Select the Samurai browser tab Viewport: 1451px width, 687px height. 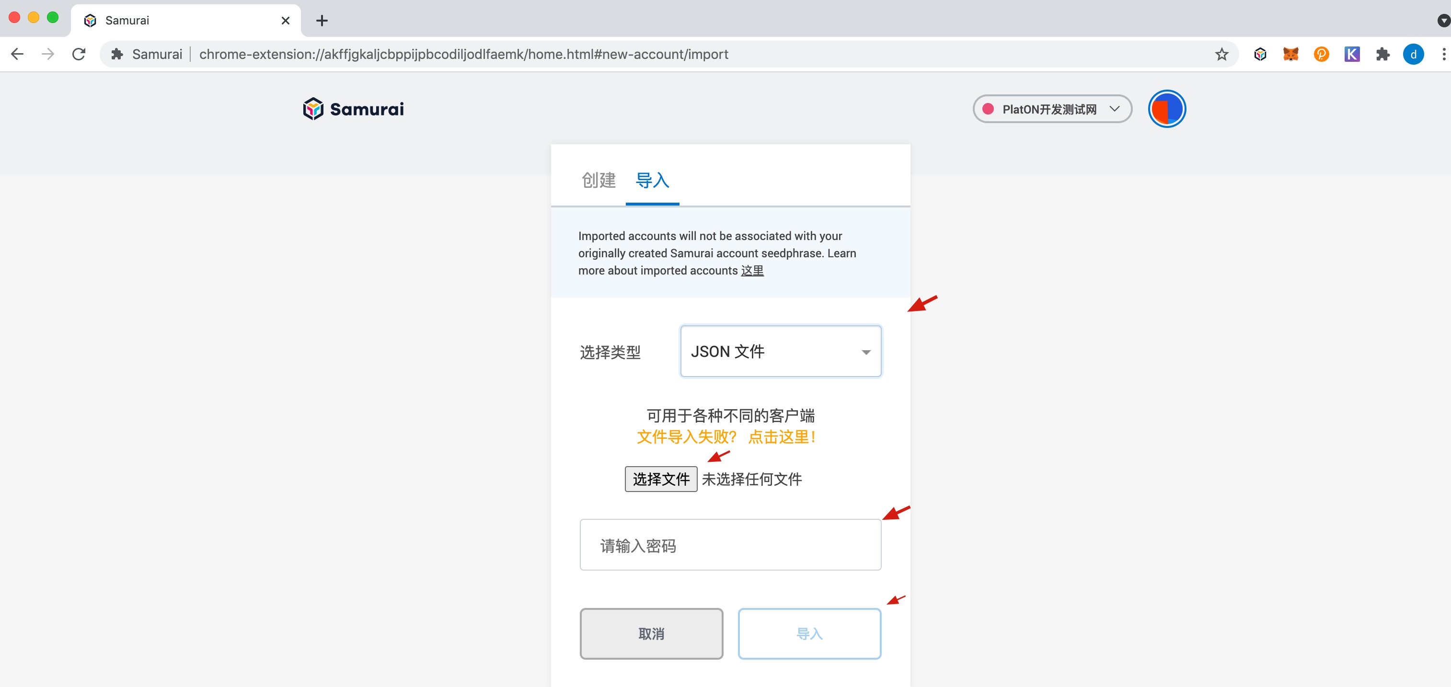pyautogui.click(x=186, y=21)
